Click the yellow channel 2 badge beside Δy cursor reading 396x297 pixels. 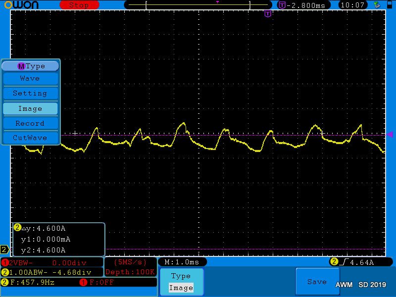(x=17, y=228)
